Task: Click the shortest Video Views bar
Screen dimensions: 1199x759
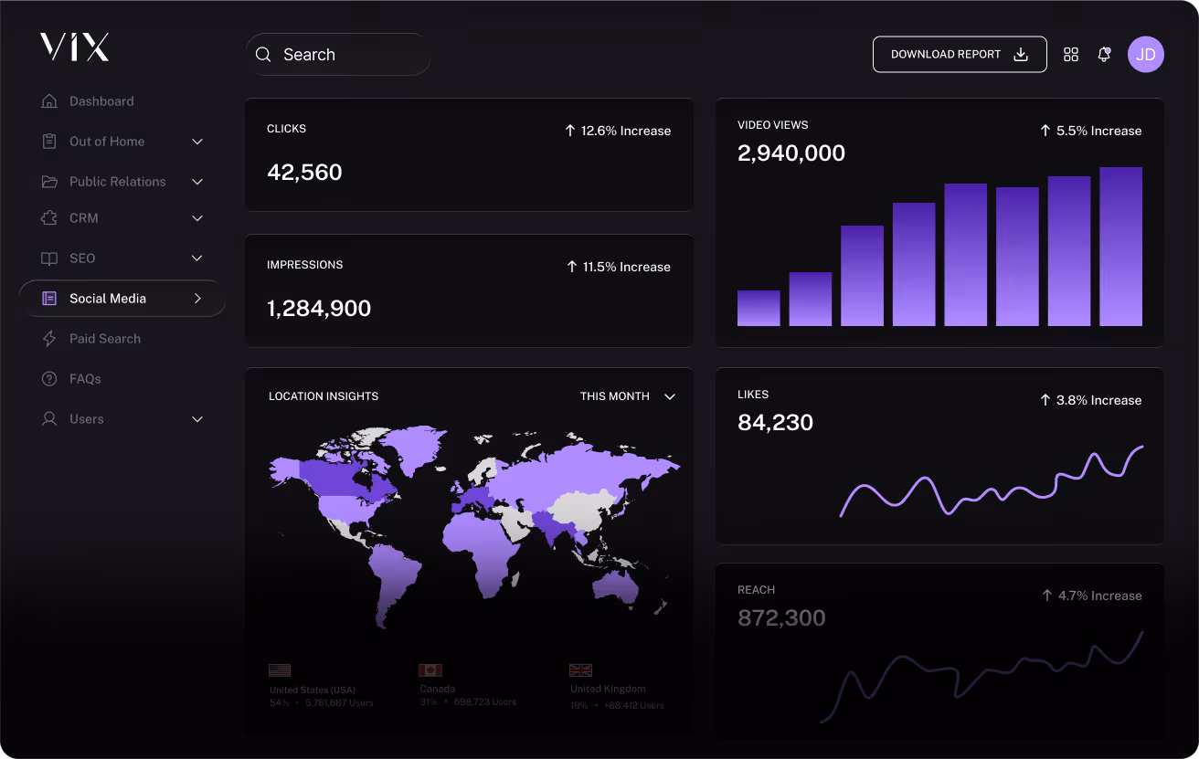Action: coord(759,309)
